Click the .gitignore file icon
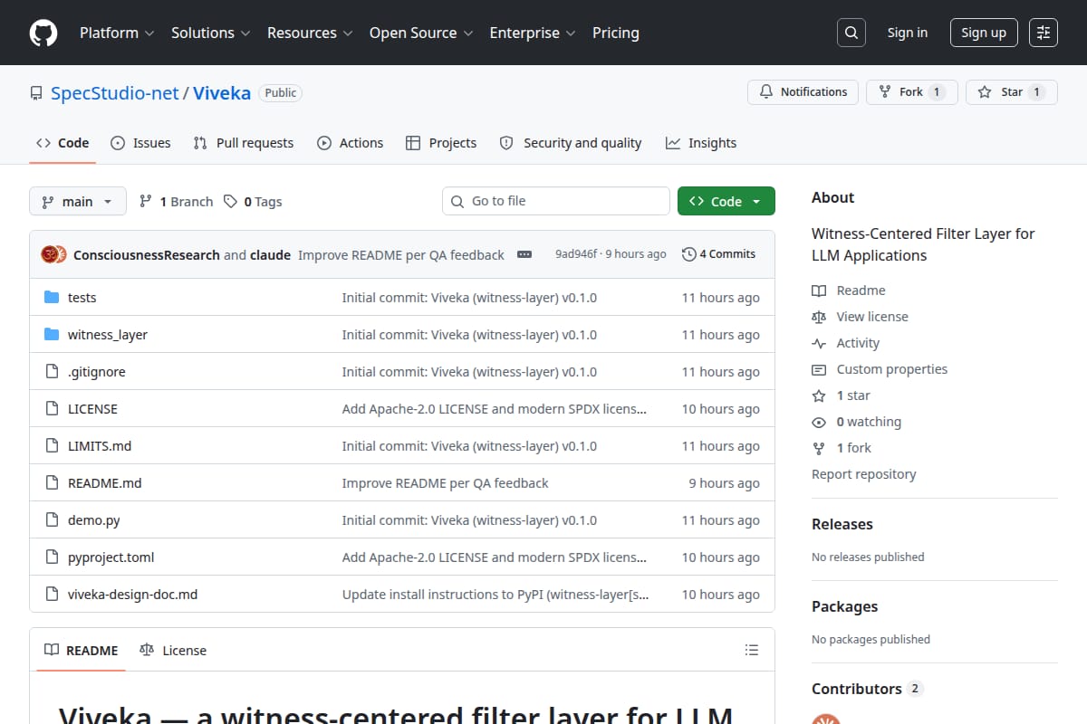 click(x=52, y=371)
